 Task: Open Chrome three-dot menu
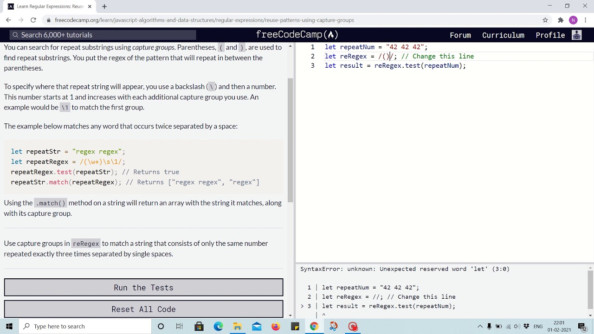point(586,20)
